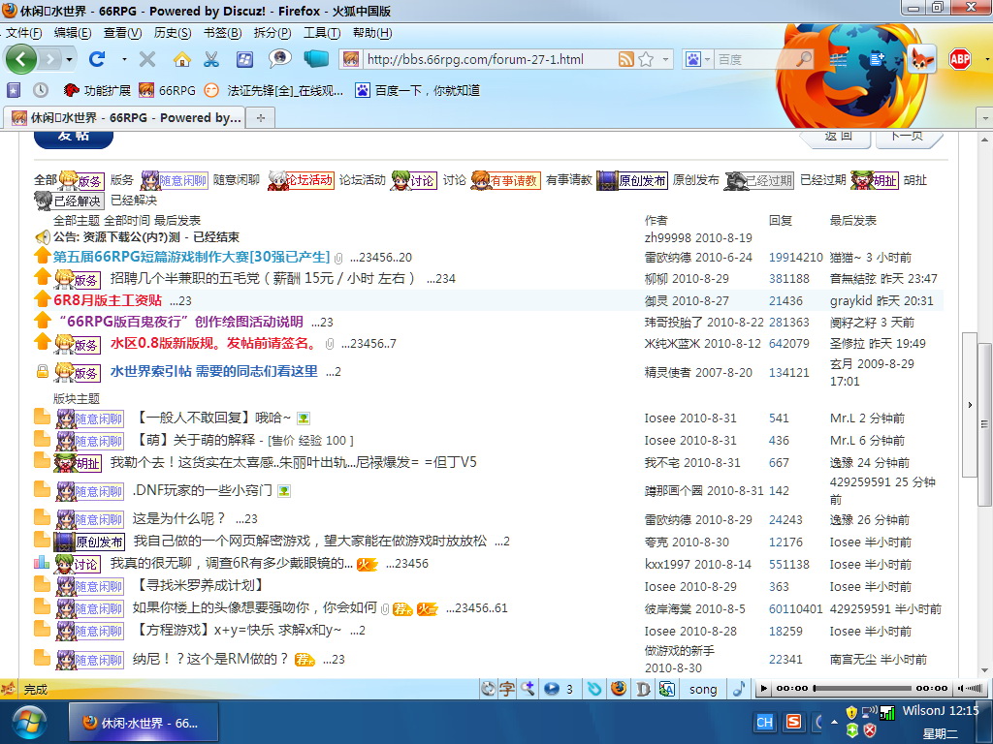Open the 66RPG bookmark
993x744 pixels.
(x=167, y=90)
